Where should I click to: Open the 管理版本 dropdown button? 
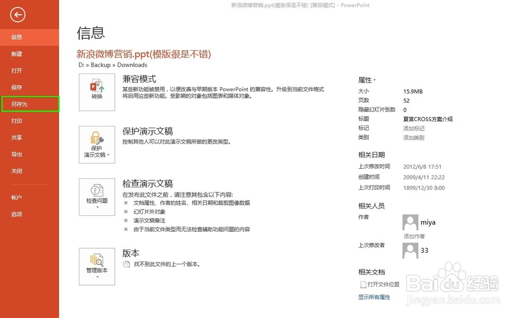(x=97, y=267)
